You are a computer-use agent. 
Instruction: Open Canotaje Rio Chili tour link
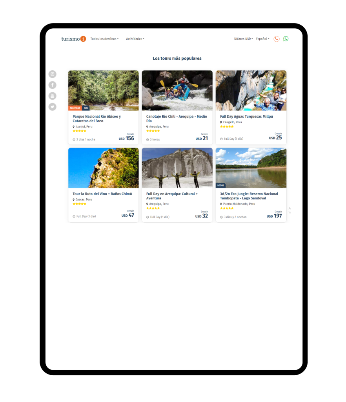[177, 119]
